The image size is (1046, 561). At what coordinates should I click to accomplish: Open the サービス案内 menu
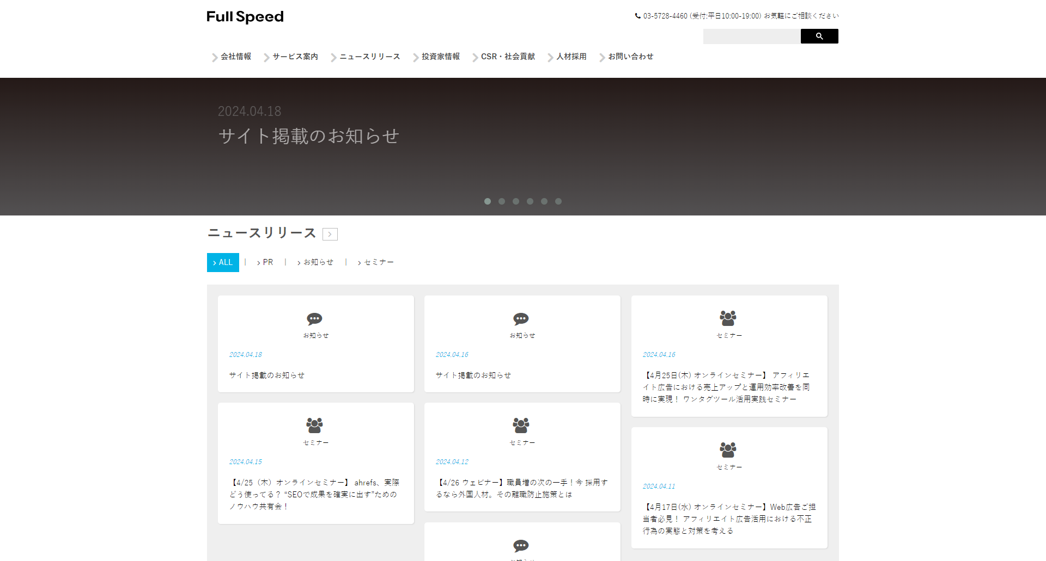click(x=295, y=57)
